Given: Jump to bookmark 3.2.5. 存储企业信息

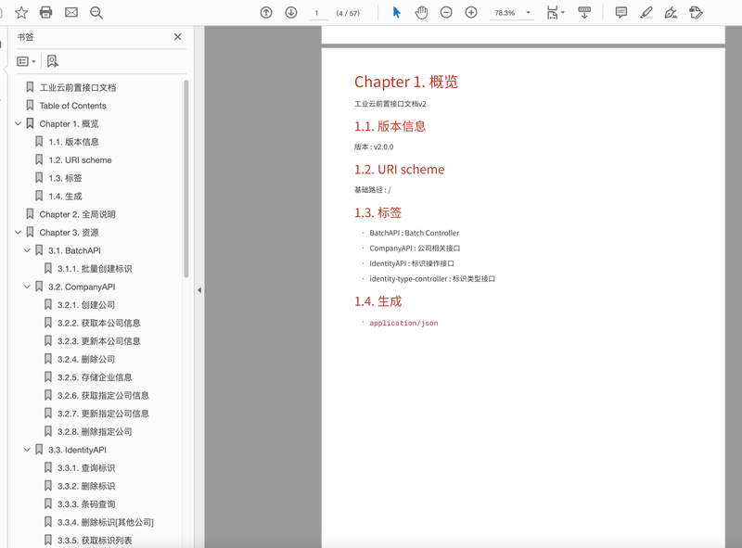Looking at the screenshot, I should [95, 377].
